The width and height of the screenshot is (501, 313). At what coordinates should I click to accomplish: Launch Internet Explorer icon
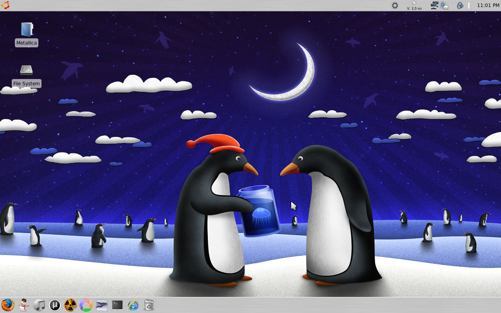[133, 305]
